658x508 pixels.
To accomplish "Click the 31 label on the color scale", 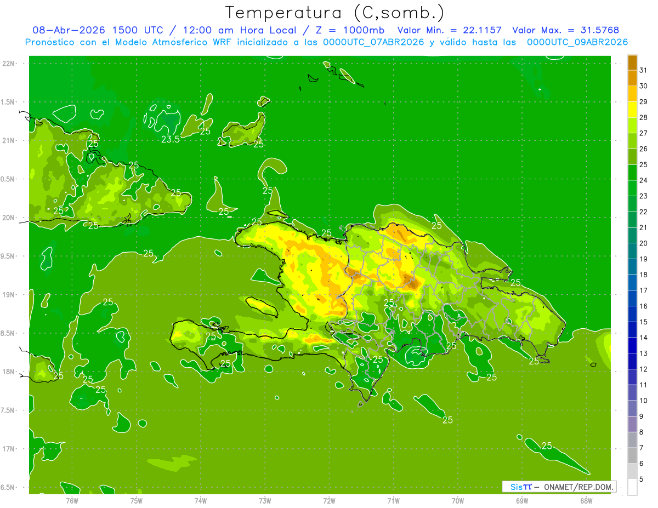I will pyautogui.click(x=644, y=70).
